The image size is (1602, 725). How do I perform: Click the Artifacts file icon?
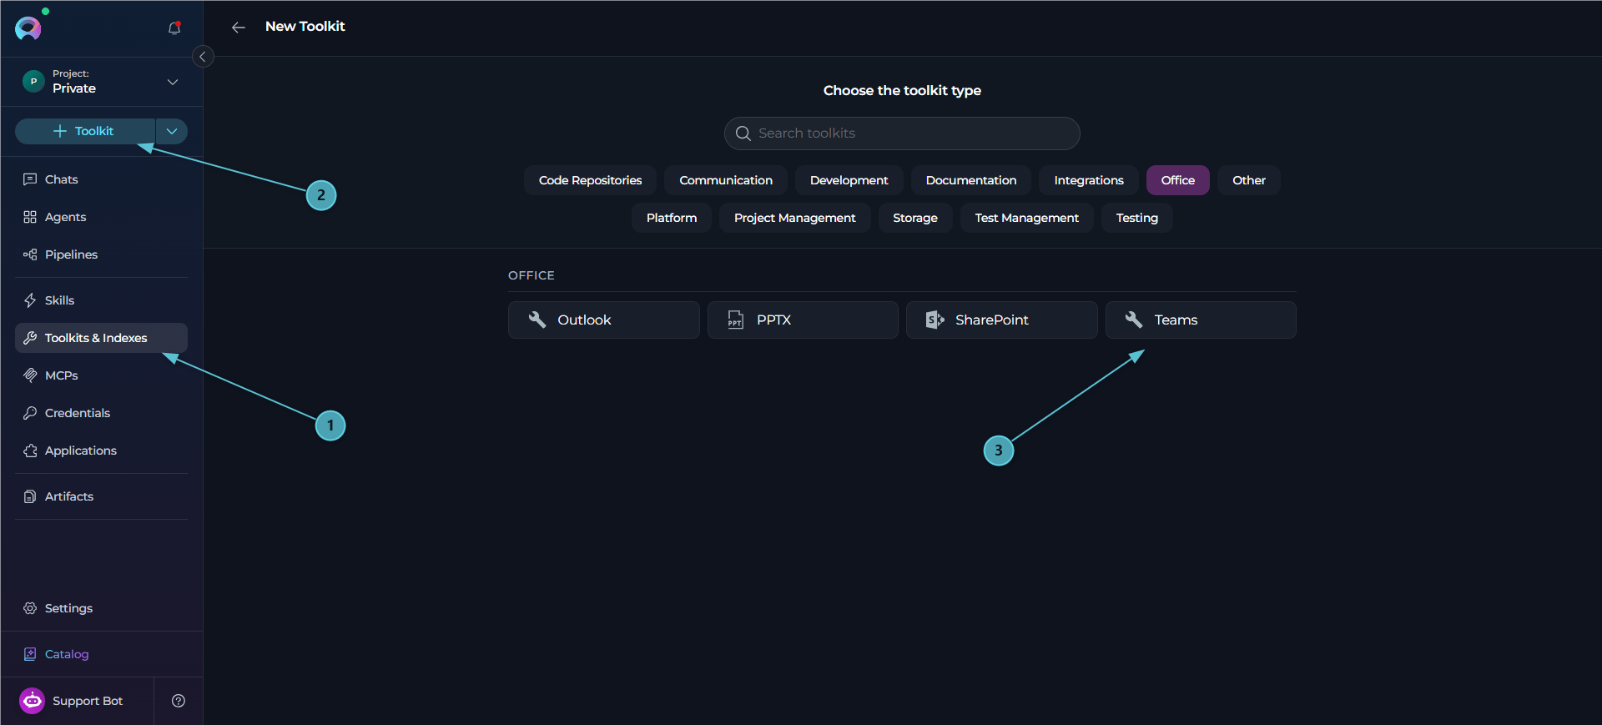(30, 496)
